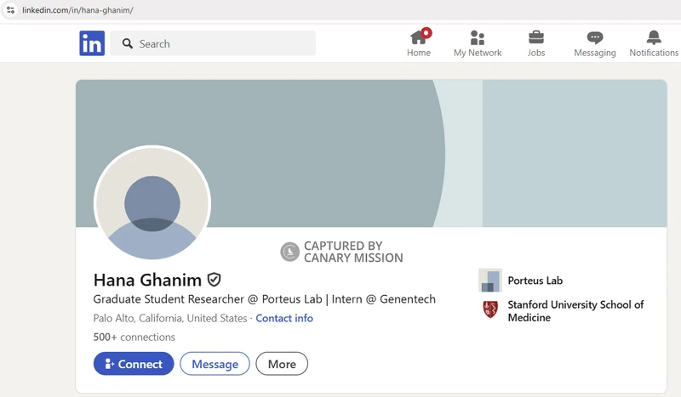The height and width of the screenshot is (397, 681).
Task: Click the Hana Ghanim profile name
Action: [x=147, y=280]
